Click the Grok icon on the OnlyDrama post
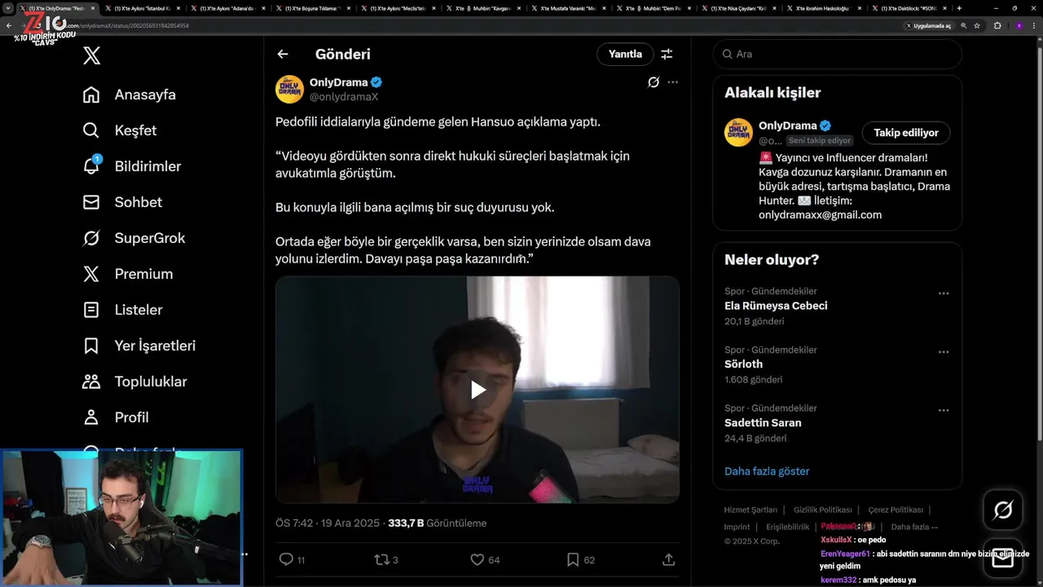The height and width of the screenshot is (587, 1043). pyautogui.click(x=654, y=82)
